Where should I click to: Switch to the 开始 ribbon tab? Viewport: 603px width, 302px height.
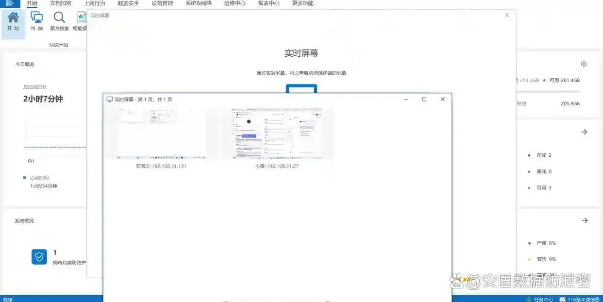pyautogui.click(x=32, y=3)
